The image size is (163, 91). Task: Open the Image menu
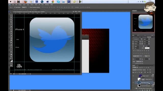(x=20, y=5)
